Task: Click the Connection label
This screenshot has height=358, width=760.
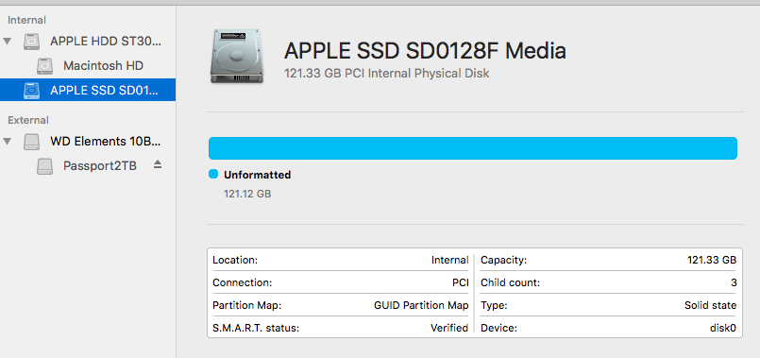Action: tap(243, 282)
